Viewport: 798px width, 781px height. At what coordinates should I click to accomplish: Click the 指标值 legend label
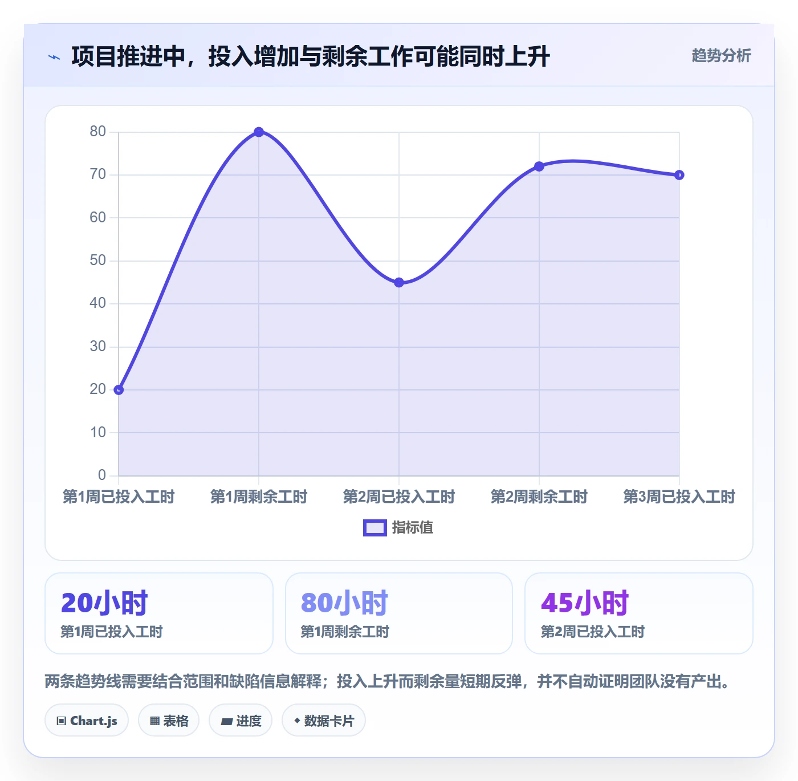click(x=413, y=528)
